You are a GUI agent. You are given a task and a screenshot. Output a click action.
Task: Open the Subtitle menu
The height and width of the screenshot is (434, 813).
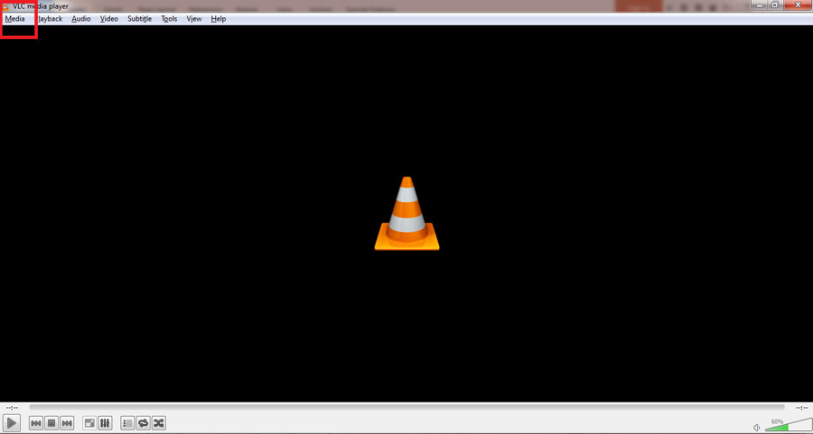point(139,19)
